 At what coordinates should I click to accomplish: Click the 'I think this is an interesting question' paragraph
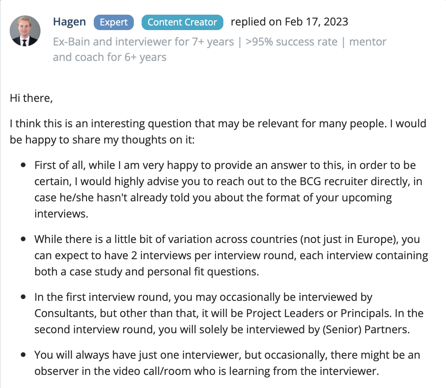(x=218, y=132)
